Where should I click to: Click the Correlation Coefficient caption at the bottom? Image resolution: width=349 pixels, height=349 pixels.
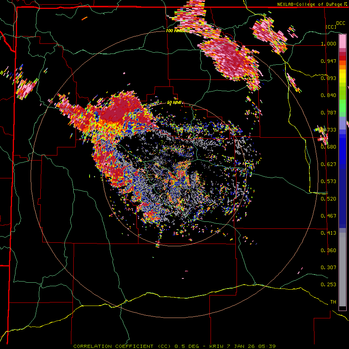[x=174, y=346]
